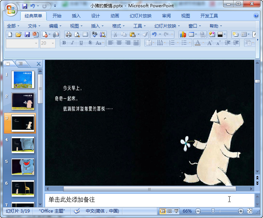This screenshot has width=263, height=218.
Task: Click the notes field 单击此处添加备注
Action: pyautogui.click(x=149, y=200)
